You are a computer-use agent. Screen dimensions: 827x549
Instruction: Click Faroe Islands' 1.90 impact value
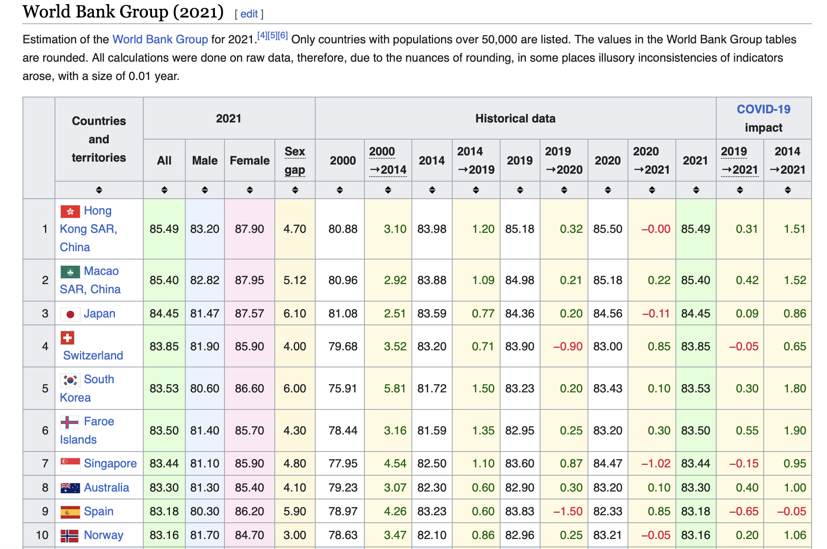pyautogui.click(x=795, y=430)
